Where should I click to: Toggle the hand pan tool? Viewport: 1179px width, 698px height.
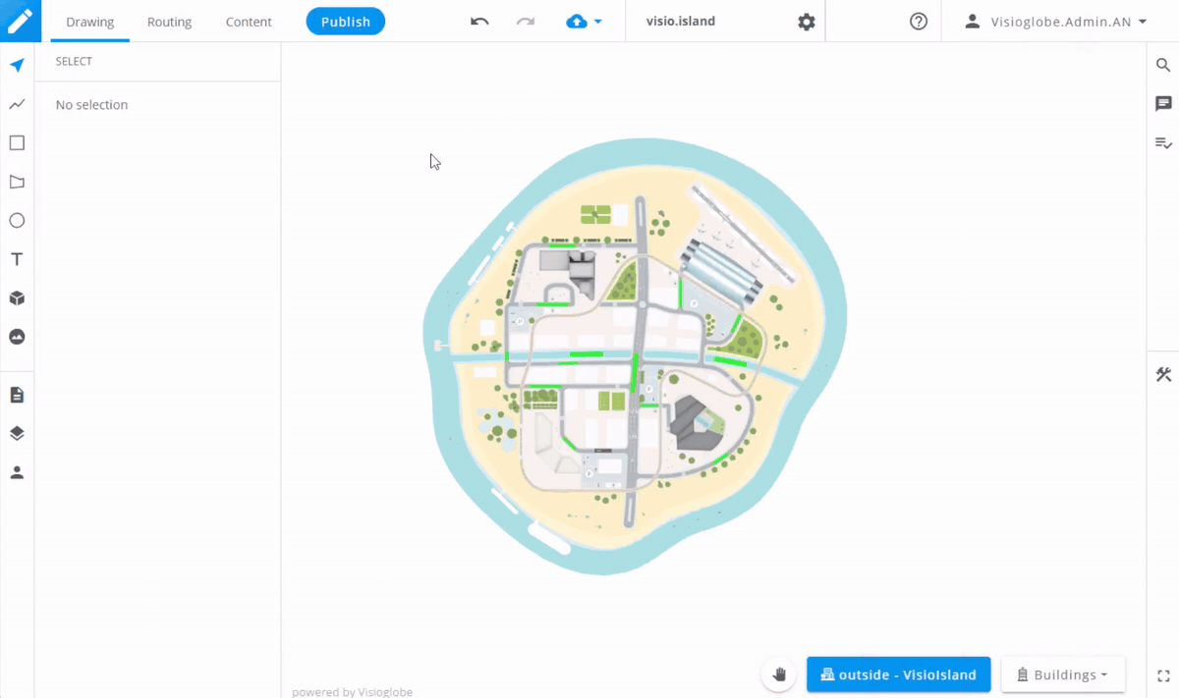(x=779, y=674)
